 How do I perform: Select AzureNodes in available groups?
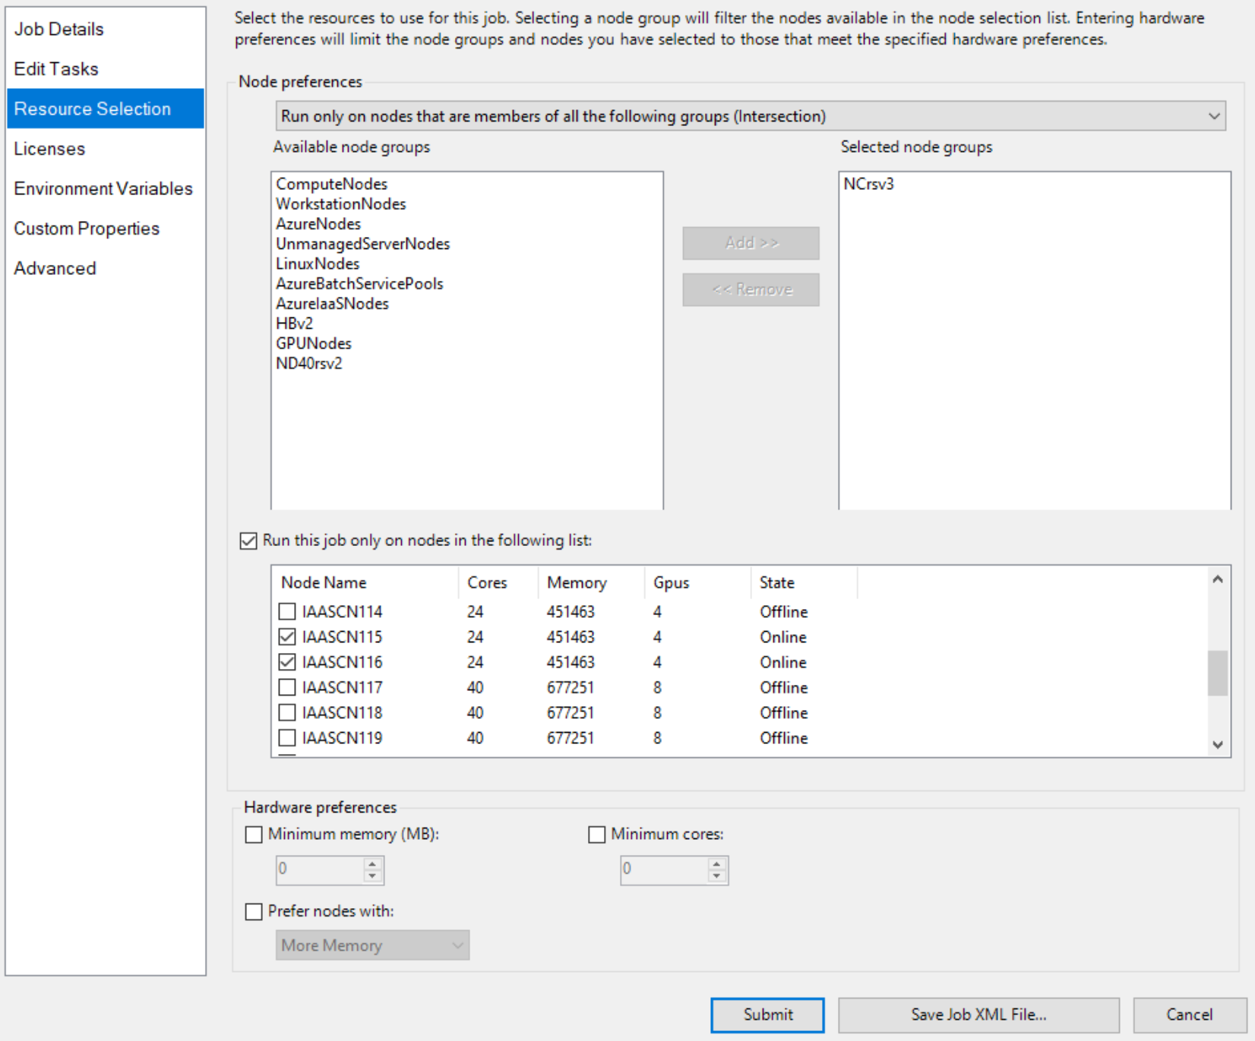(x=318, y=224)
